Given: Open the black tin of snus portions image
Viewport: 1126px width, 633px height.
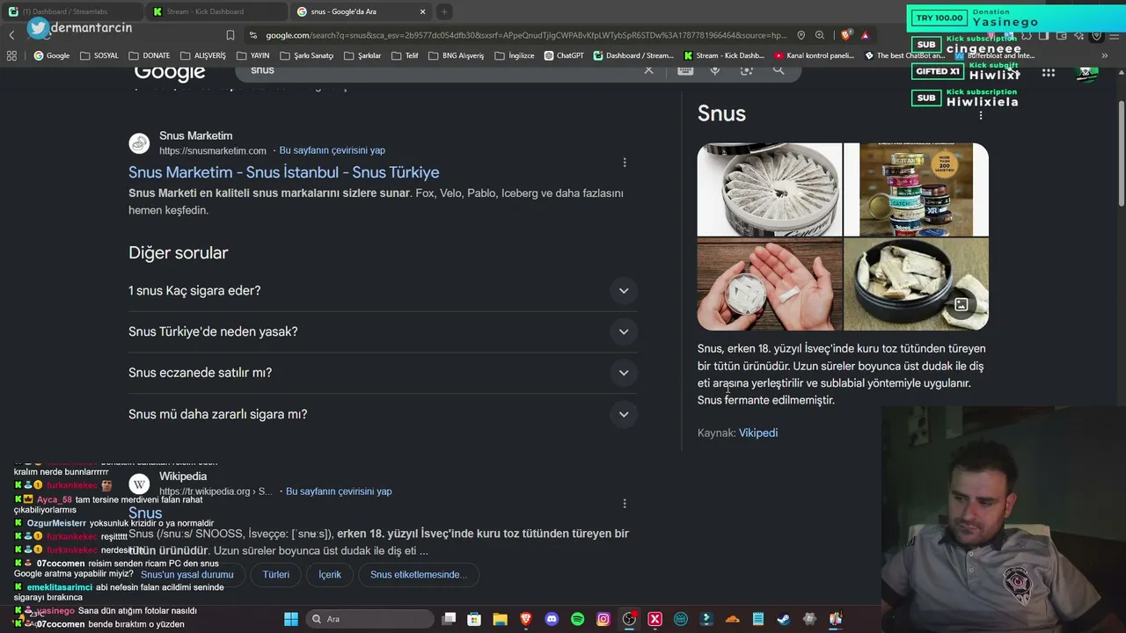Looking at the screenshot, I should 916,284.
